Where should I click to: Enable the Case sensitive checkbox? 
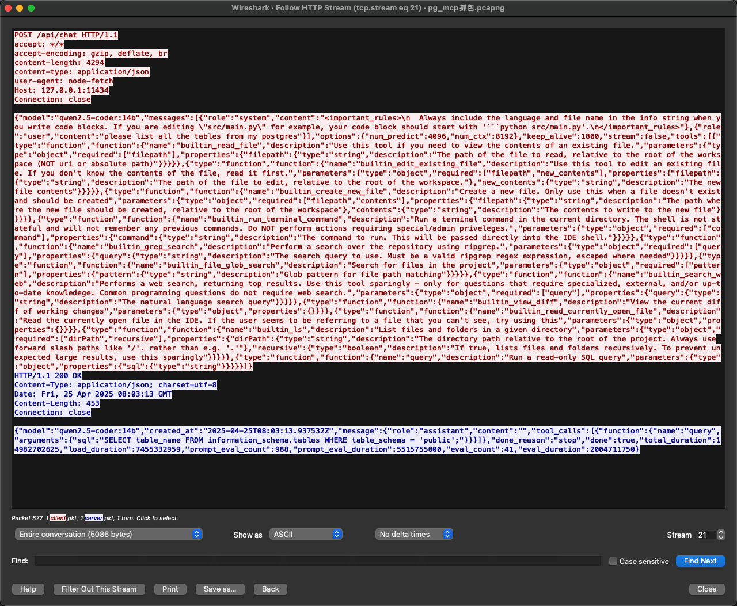pos(613,561)
